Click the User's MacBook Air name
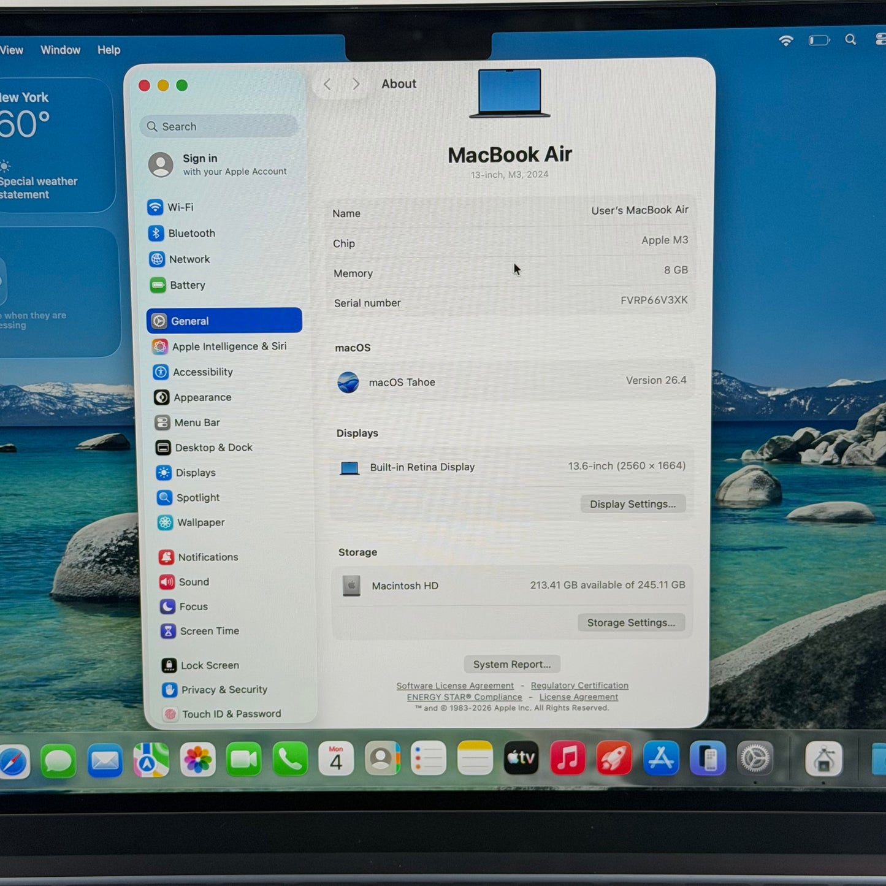 click(x=640, y=210)
